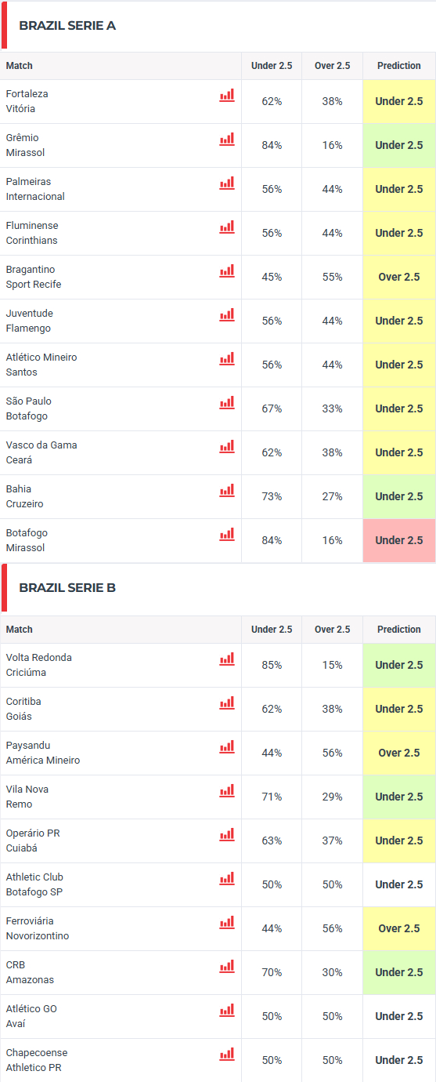436x1082 pixels.
Task: Open stats icon for Bragantino vs Sport Recife
Action: (x=227, y=270)
